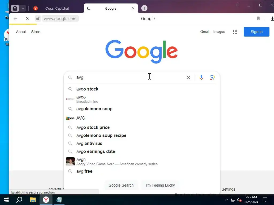Bookmark this page with bookmark icon
Screen dimensions: 274x205
(258, 18)
